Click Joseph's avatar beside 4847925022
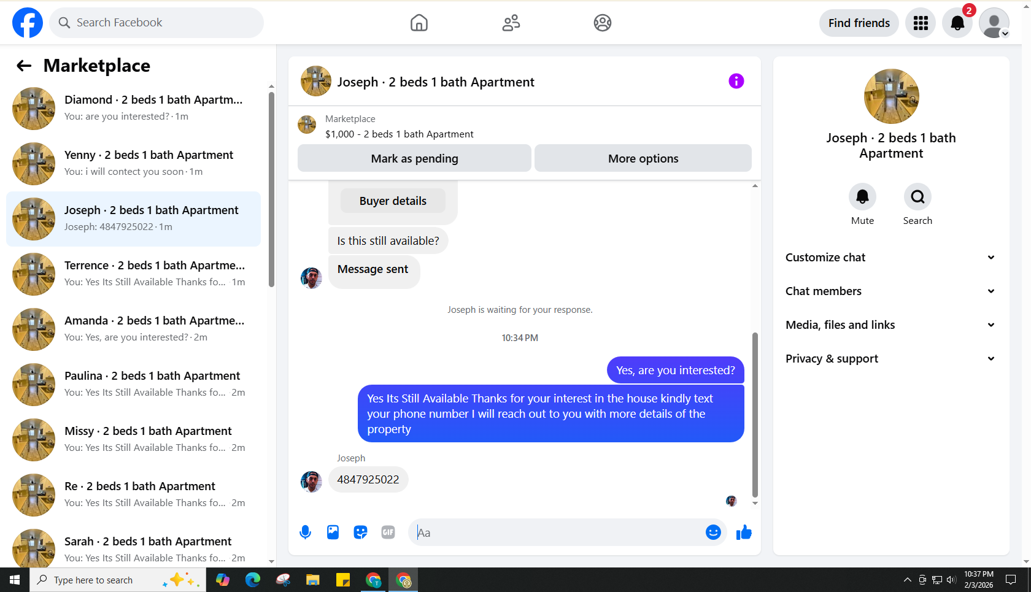Screen dimensions: 1031x592 [x=311, y=482]
